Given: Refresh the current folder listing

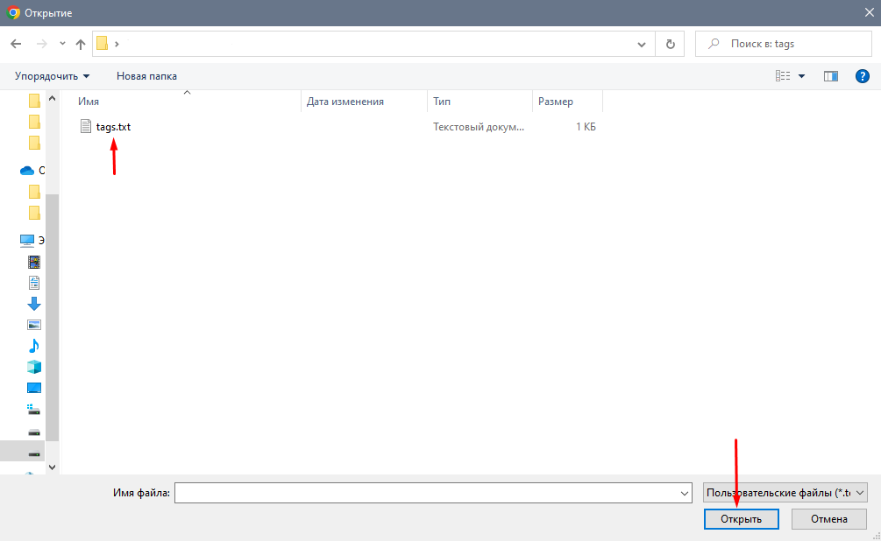Looking at the screenshot, I should [x=671, y=44].
